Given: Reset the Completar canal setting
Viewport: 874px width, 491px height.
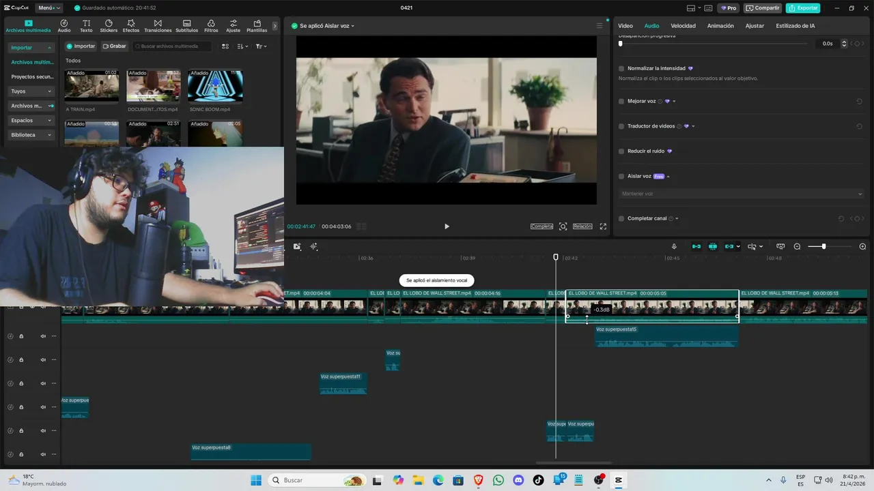Looking at the screenshot, I should (x=841, y=219).
